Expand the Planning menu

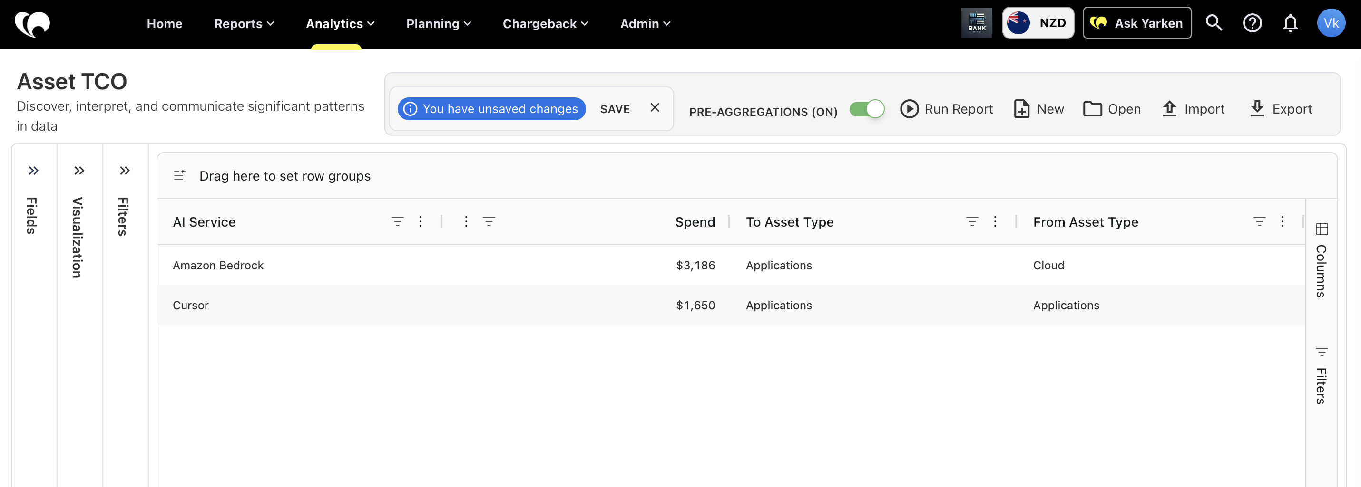(x=439, y=24)
